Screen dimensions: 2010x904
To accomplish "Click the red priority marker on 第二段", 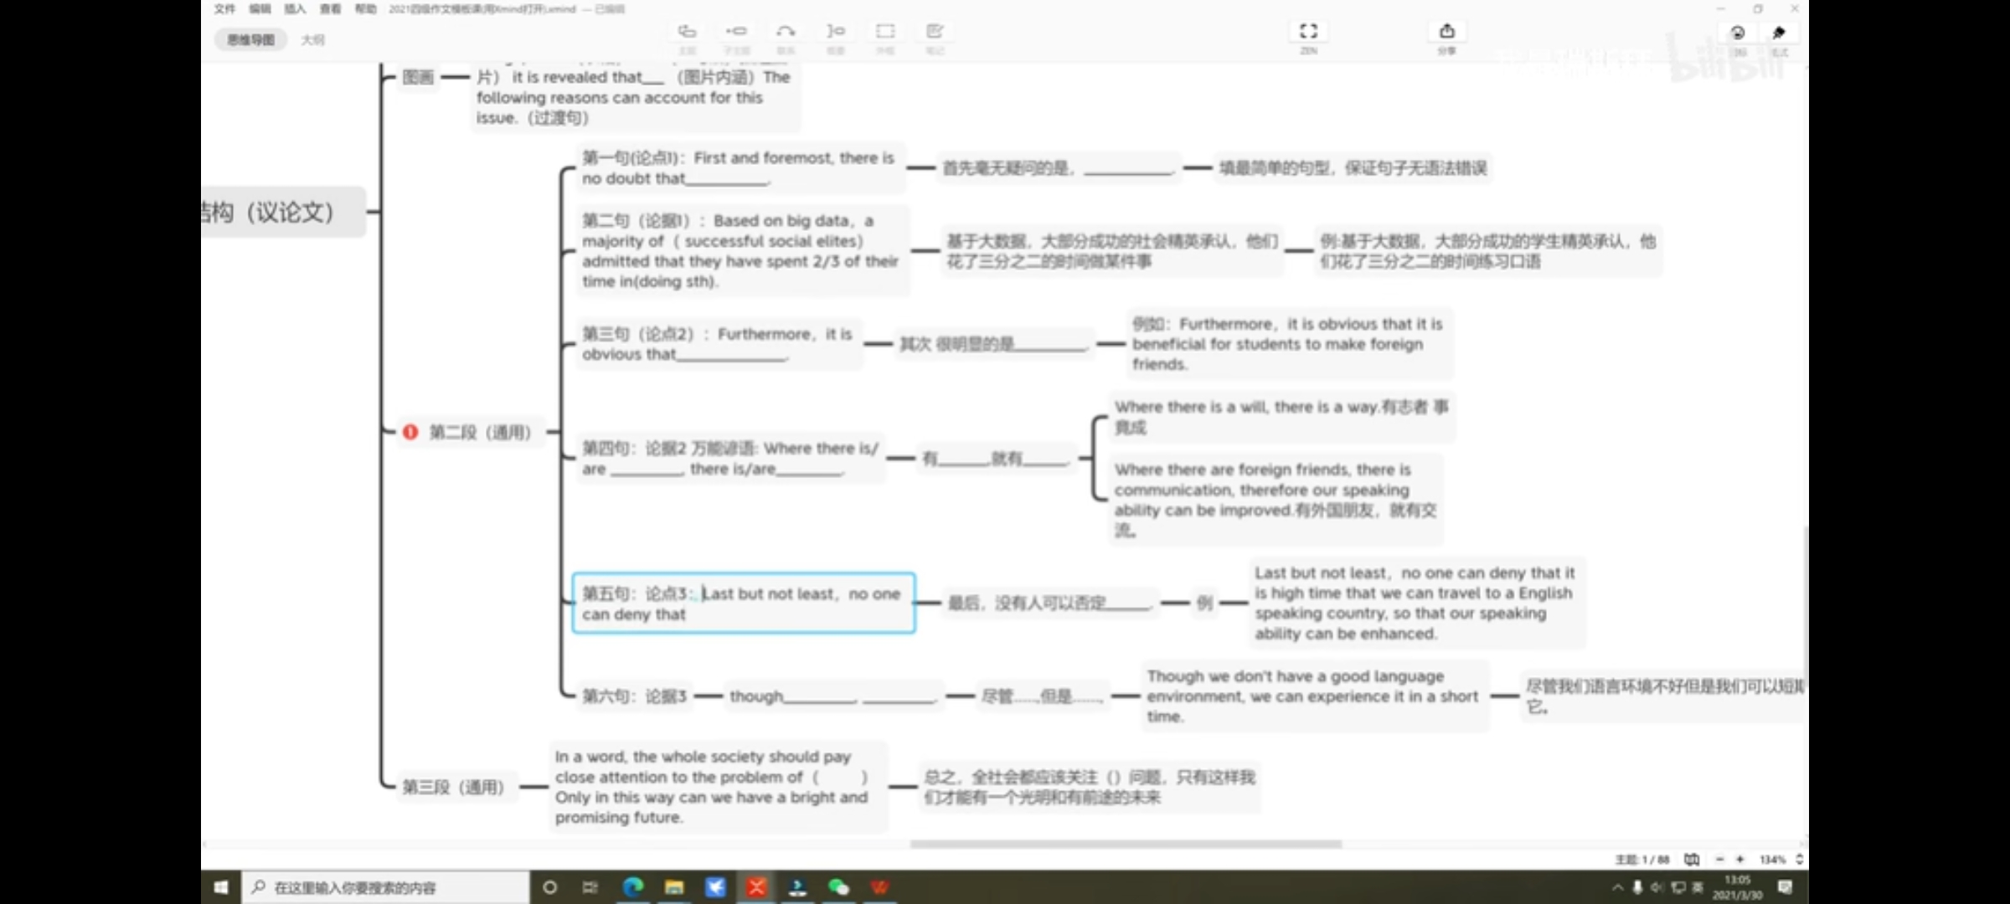I will tap(410, 432).
